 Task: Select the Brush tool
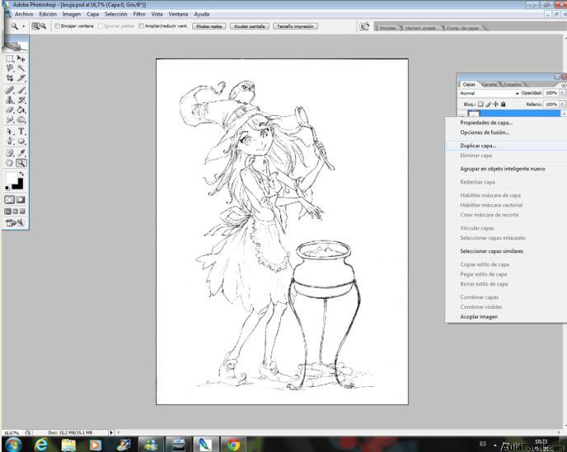tap(21, 90)
